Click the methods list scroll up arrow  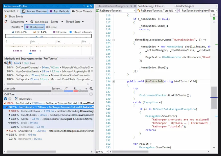(92, 67)
